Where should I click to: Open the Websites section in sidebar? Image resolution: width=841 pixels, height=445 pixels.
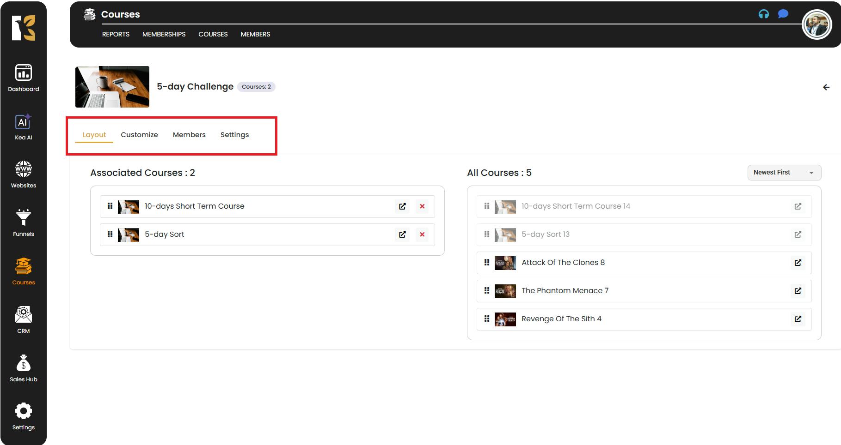(x=23, y=174)
